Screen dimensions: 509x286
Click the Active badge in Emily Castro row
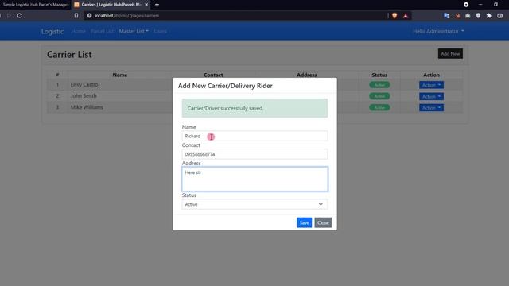[x=379, y=85]
